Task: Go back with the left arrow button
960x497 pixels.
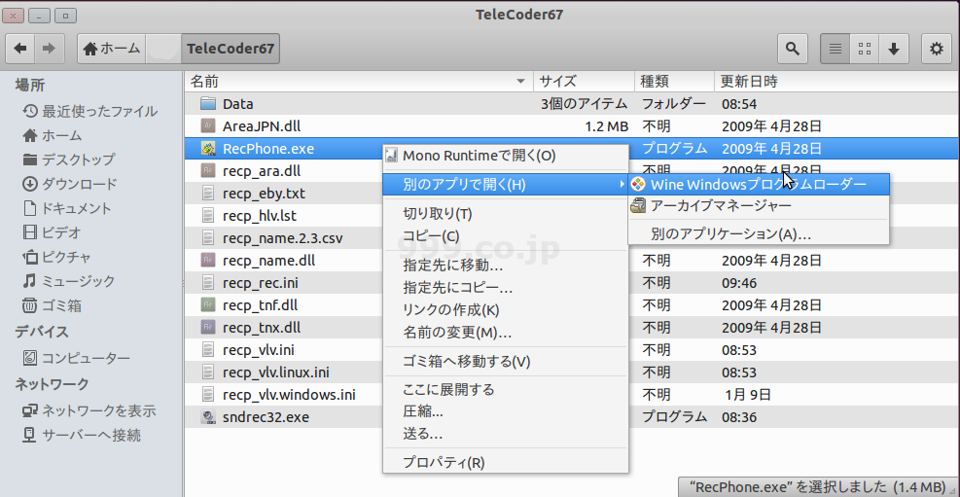Action: pyautogui.click(x=20, y=49)
